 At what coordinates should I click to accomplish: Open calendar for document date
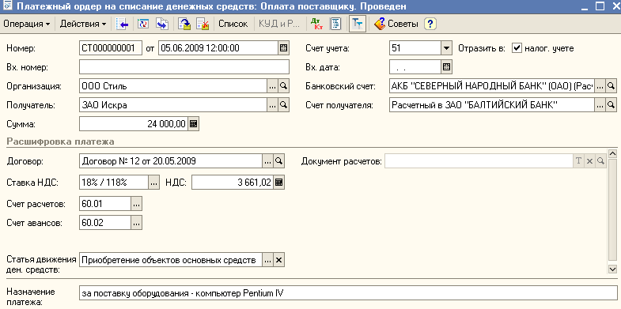pyautogui.click(x=283, y=48)
